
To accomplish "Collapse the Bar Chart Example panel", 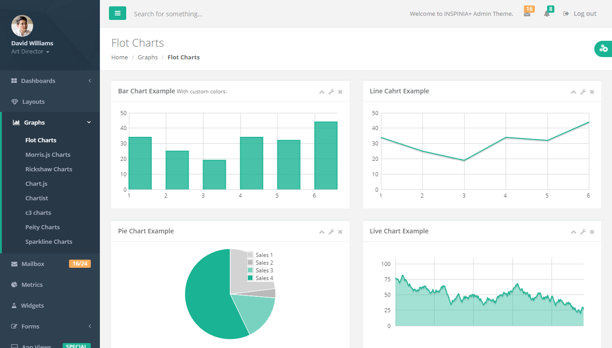I will 322,92.
